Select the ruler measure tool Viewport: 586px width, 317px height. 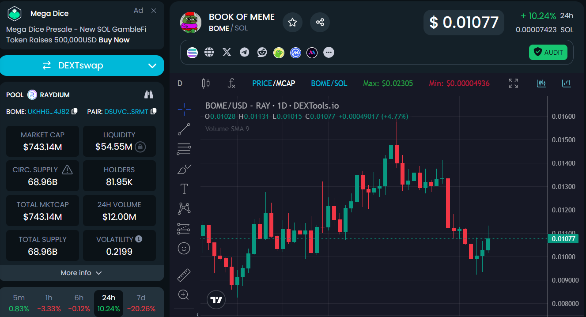point(184,275)
